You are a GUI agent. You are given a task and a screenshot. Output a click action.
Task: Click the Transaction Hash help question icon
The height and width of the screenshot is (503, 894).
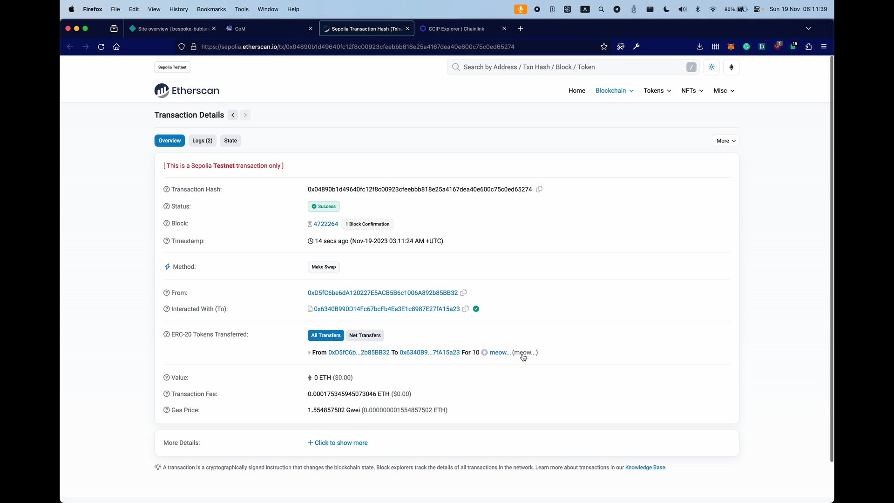click(166, 190)
